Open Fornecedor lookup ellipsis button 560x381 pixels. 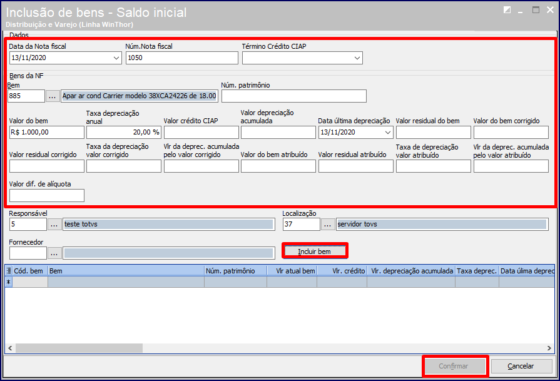[54, 253]
